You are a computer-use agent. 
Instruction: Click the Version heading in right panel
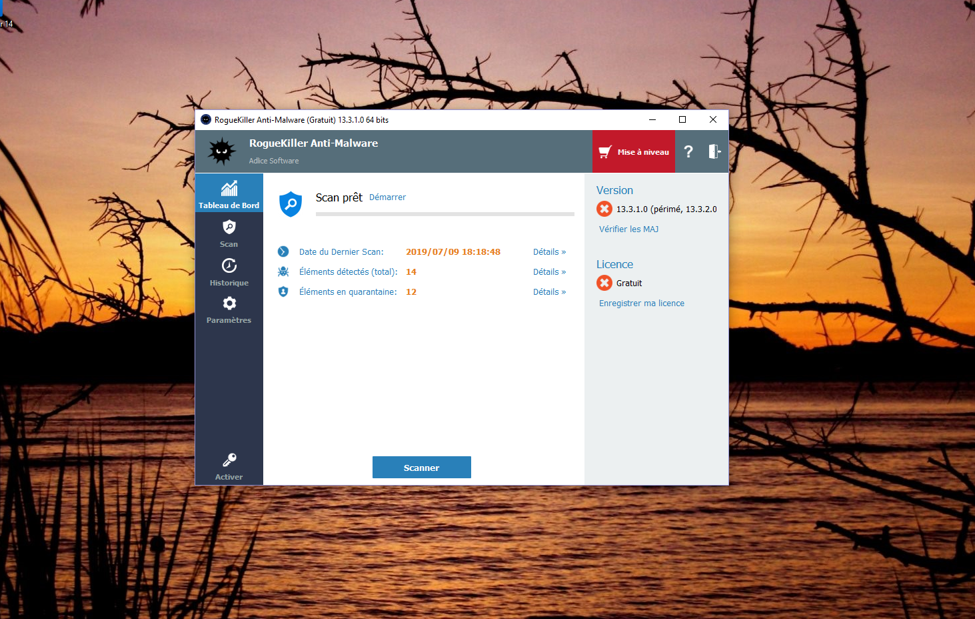point(614,190)
